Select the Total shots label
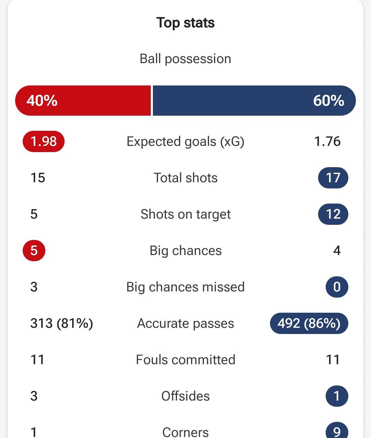 (185, 178)
